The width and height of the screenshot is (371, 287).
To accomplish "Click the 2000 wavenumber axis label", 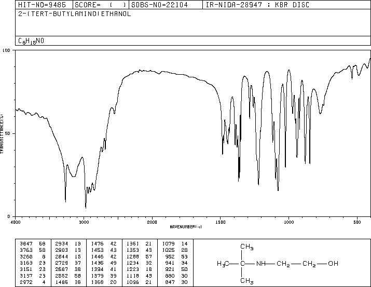I will (152, 222).
